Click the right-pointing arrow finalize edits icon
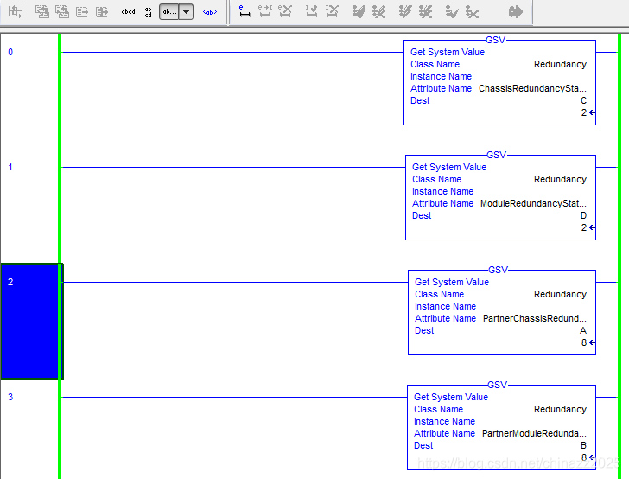The height and width of the screenshot is (479, 629). tap(516, 11)
